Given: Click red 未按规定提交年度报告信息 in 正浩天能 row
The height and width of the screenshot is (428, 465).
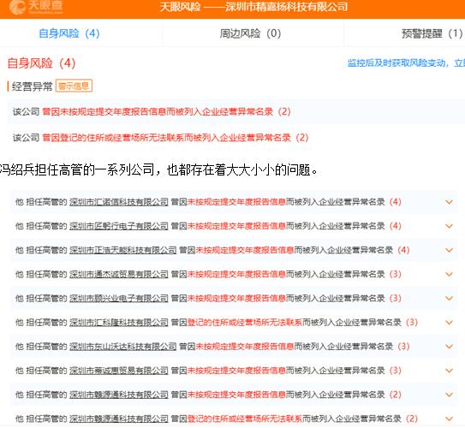Looking at the screenshot, I should coord(245,250).
